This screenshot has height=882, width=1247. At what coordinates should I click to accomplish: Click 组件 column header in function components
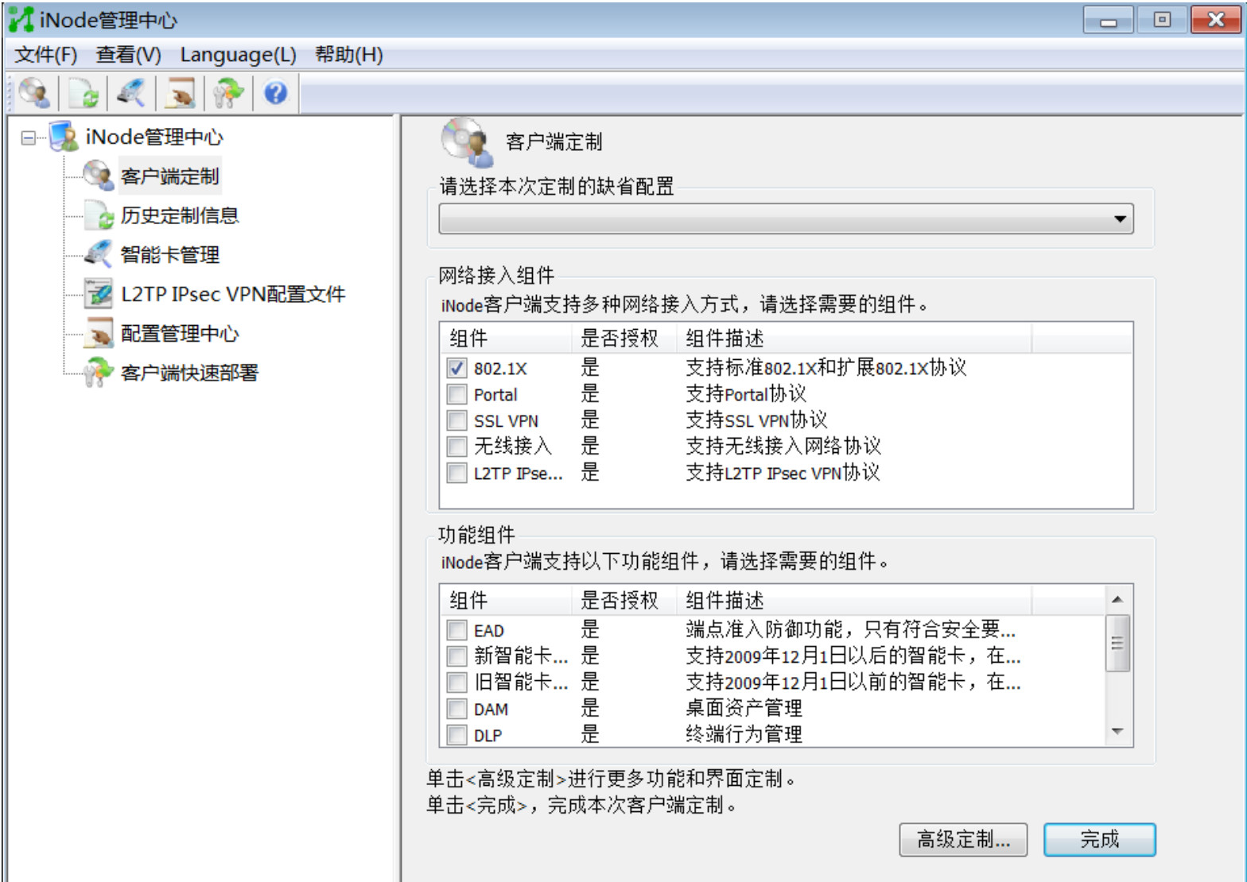pos(505,600)
